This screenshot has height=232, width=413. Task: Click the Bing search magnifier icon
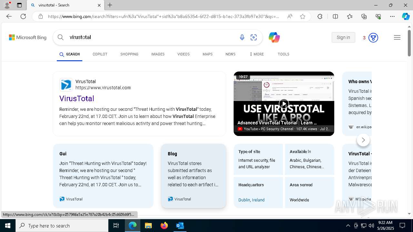pyautogui.click(x=61, y=37)
